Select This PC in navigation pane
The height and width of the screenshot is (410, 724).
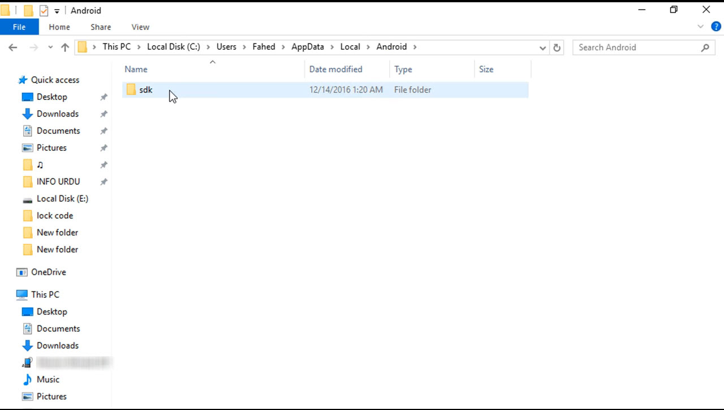pyautogui.click(x=45, y=295)
